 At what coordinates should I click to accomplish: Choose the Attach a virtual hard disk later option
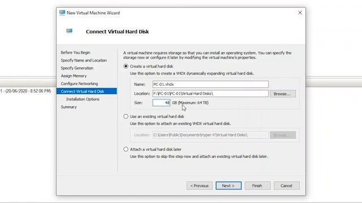coord(126,149)
